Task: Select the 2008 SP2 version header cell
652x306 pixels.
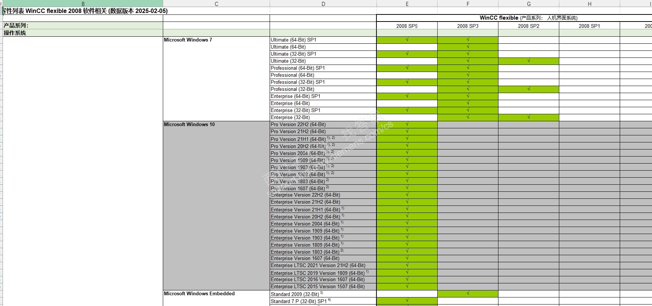Action: pyautogui.click(x=528, y=26)
